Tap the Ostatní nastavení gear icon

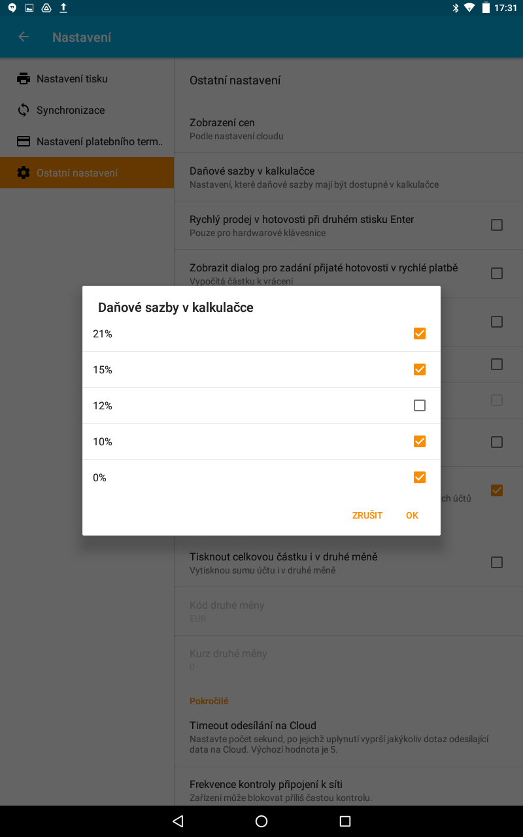(x=24, y=173)
